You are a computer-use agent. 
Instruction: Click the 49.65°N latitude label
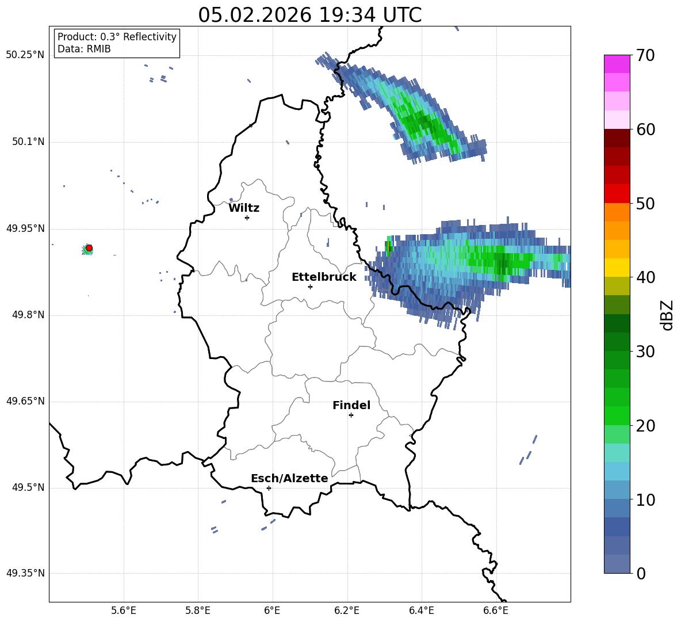tap(25, 401)
